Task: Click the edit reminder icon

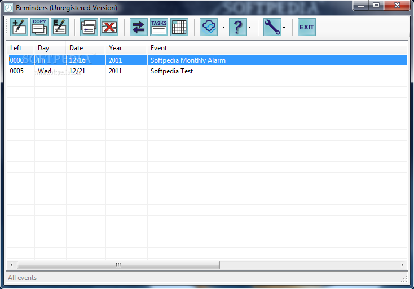Action: coord(60,27)
